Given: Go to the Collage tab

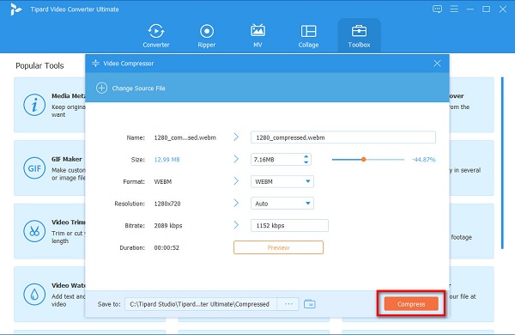Looking at the screenshot, I should 308,36.
